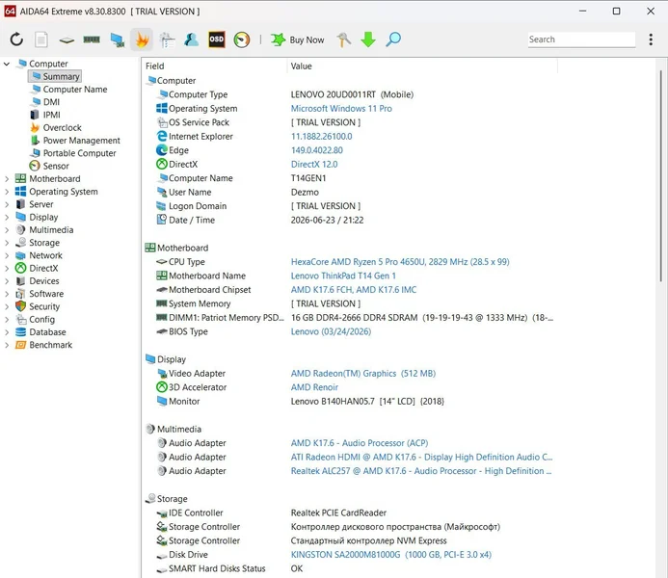The image size is (668, 578).
Task: Click the Refresh toolbar icon
Action: pyautogui.click(x=16, y=39)
